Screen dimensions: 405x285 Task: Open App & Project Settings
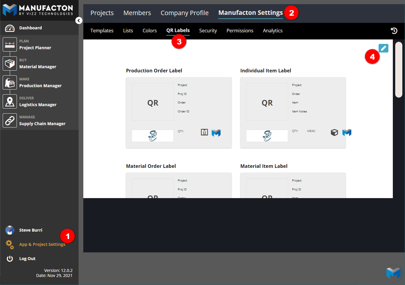(x=42, y=244)
